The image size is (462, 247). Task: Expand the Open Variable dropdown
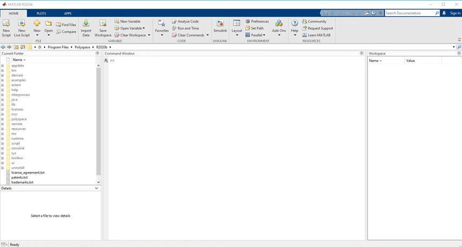(x=143, y=28)
